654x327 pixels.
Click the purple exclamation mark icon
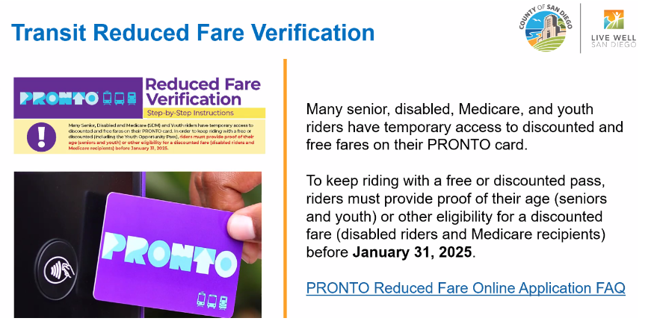point(41,137)
